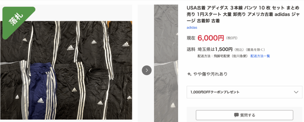Open the adidas brand link
This screenshot has width=304, height=122.
pyautogui.click(x=192, y=28)
